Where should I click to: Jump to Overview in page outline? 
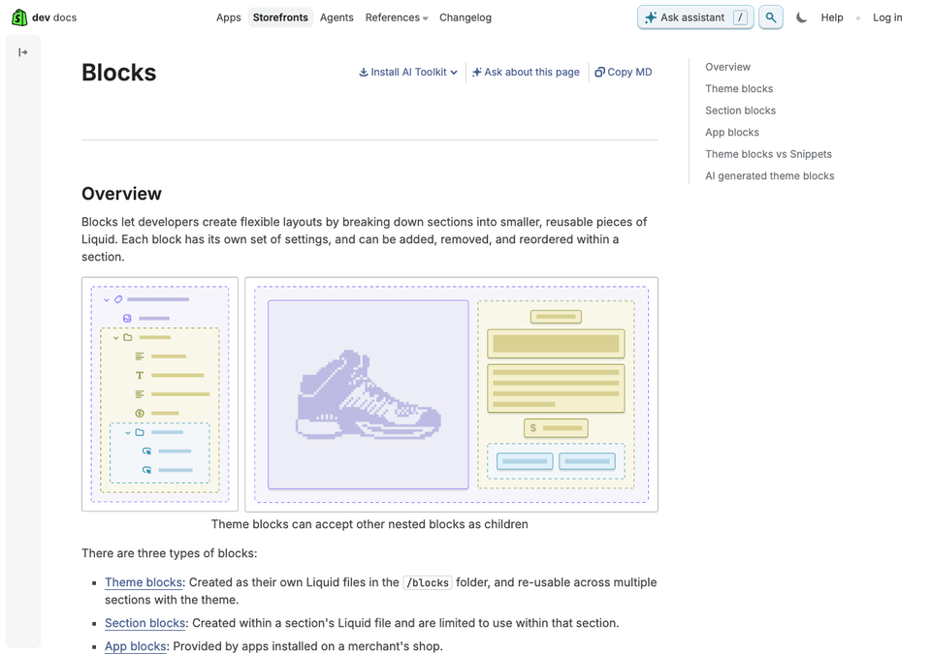coord(727,67)
